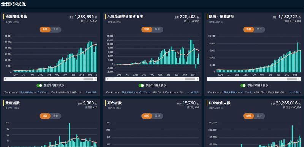This screenshot has width=304, height=147.
Task: Click the latest value 225,403
Action: [x=188, y=17]
